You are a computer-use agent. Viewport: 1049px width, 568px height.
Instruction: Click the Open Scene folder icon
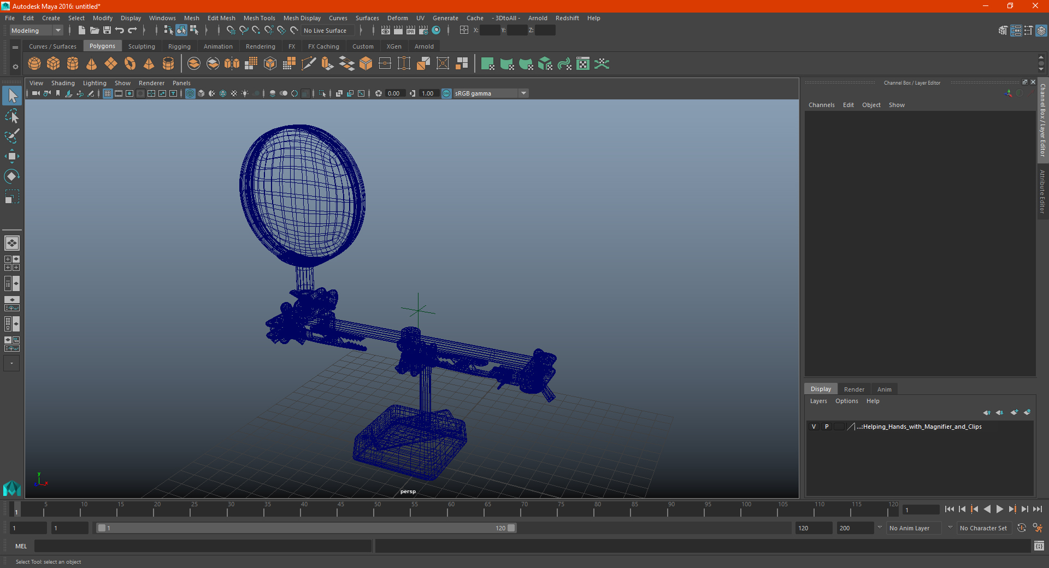pos(95,31)
